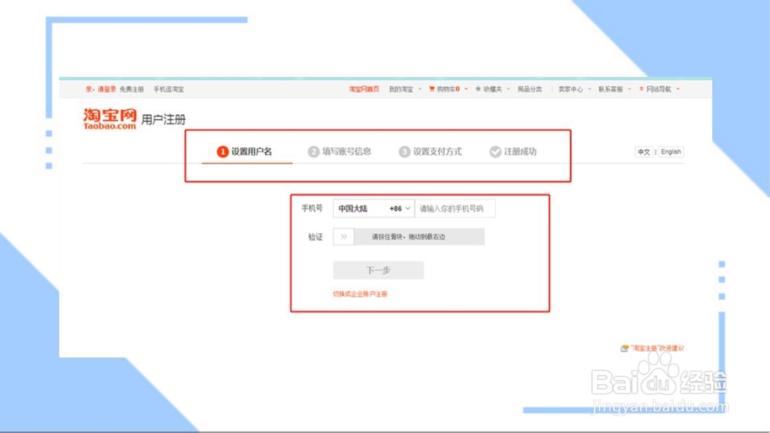Open the 免费注册 free registration link
This screenshot has width=770, height=433.
click(x=132, y=89)
